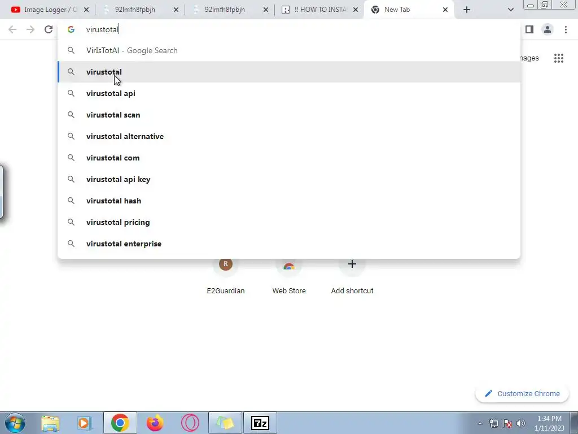
Task: Show hidden system tray icons arrow
Action: (x=480, y=423)
